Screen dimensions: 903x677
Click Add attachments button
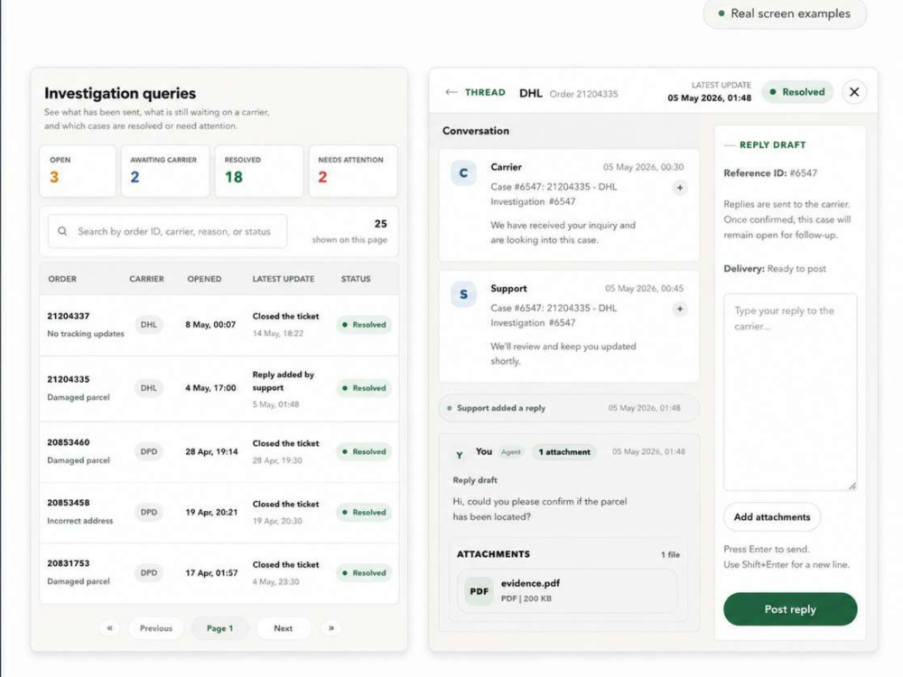coord(772,517)
